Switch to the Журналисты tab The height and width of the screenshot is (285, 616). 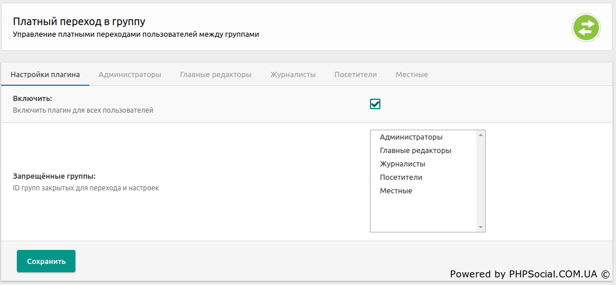293,75
